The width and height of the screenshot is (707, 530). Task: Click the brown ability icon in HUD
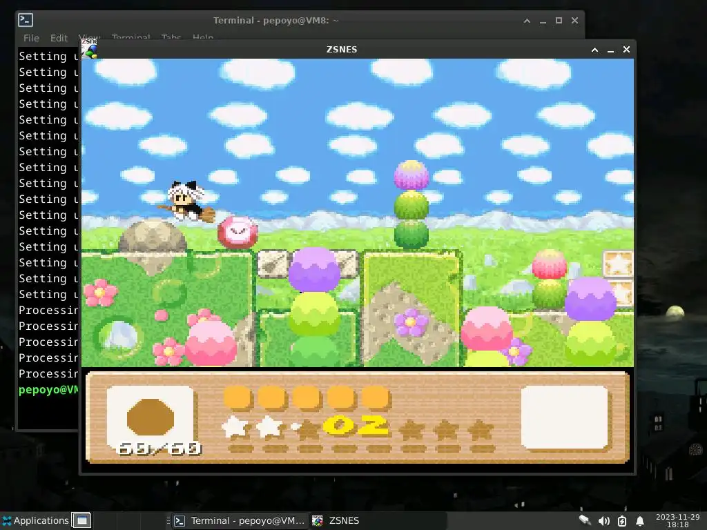[x=150, y=417]
